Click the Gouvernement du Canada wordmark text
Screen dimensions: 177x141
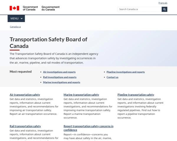click(x=50, y=8)
